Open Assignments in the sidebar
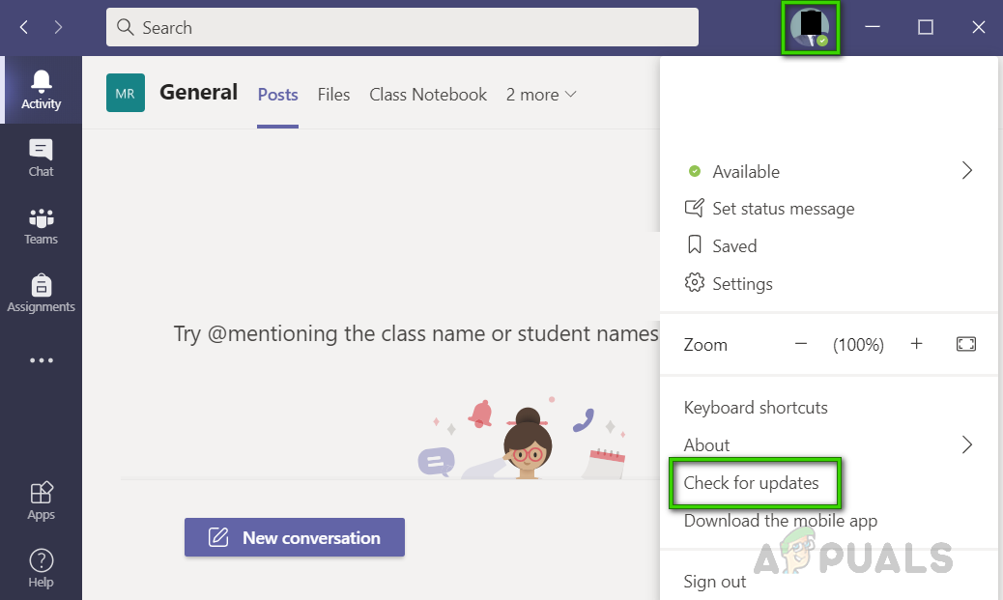The image size is (1003, 600). (x=41, y=293)
